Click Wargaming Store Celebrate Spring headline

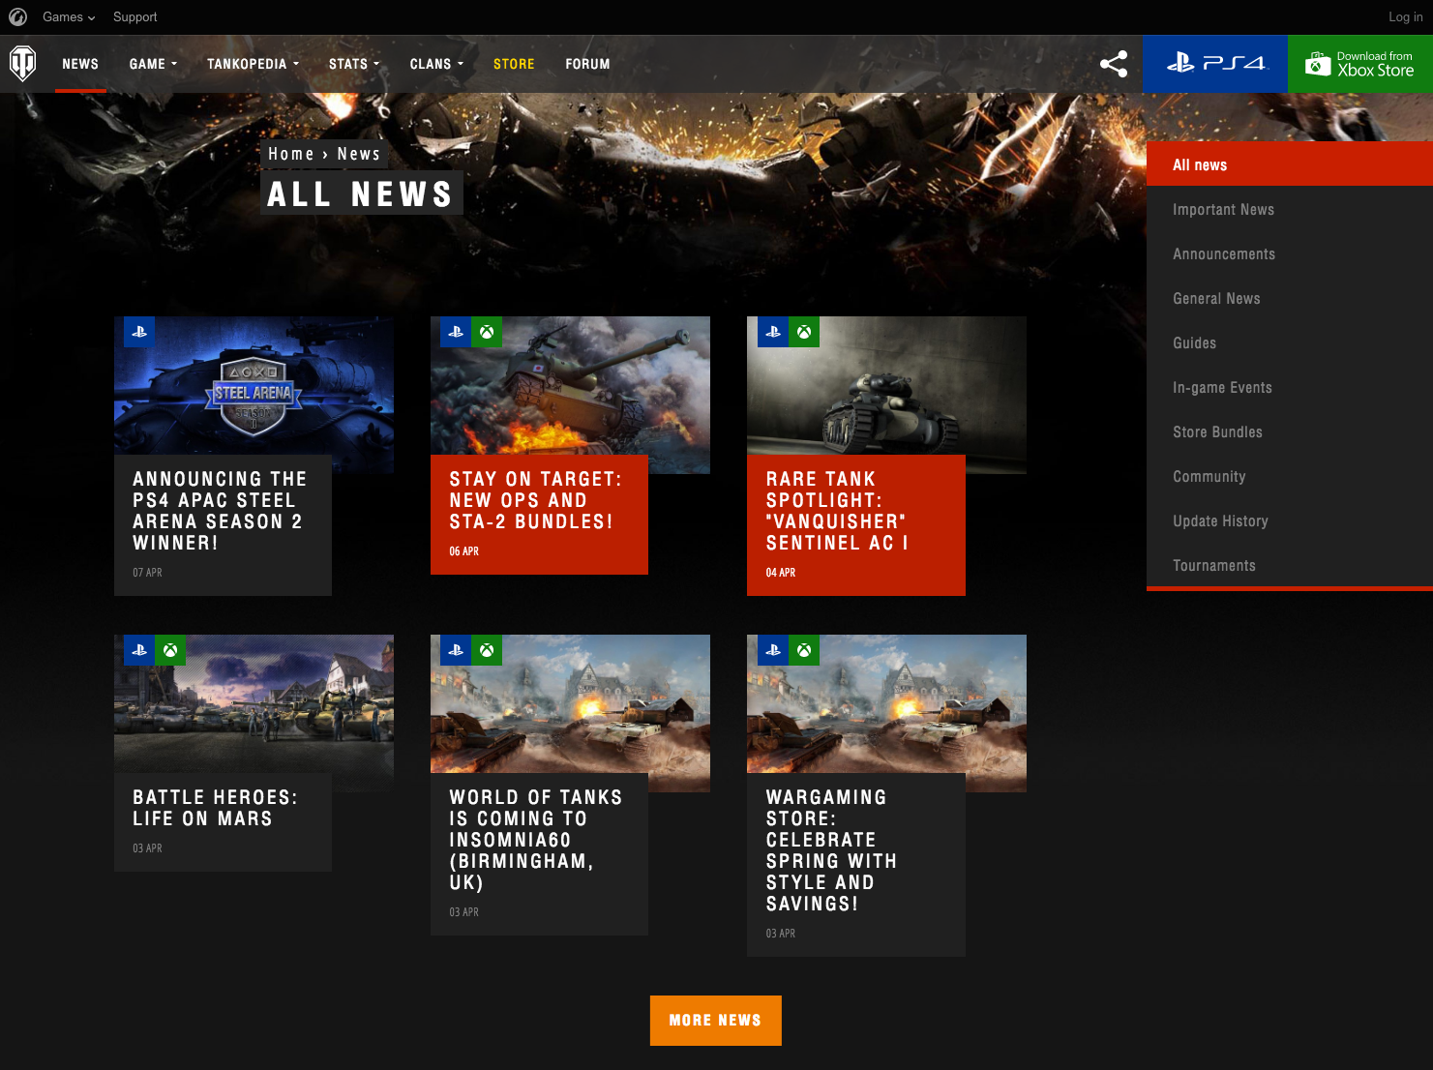coord(831,850)
